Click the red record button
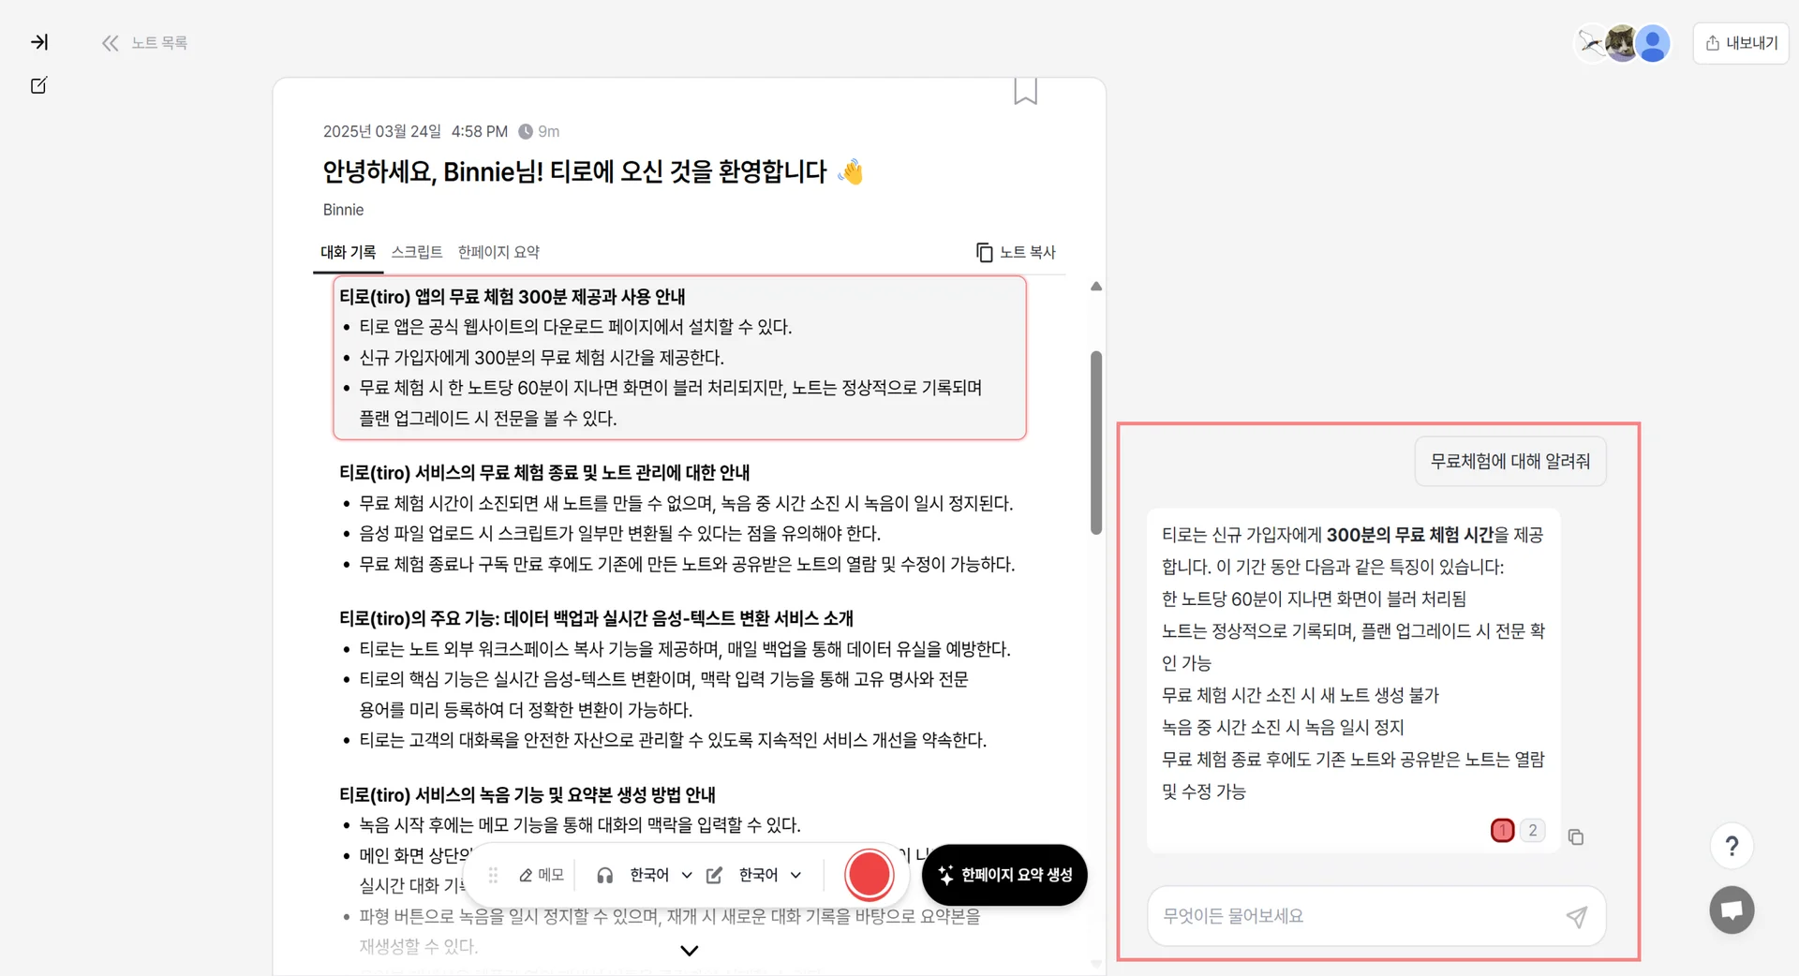 click(870, 875)
